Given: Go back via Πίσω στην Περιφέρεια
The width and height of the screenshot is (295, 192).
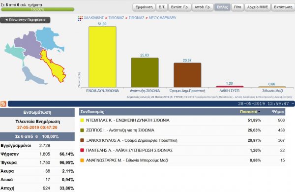Looking at the screenshot, I should [x=25, y=20].
